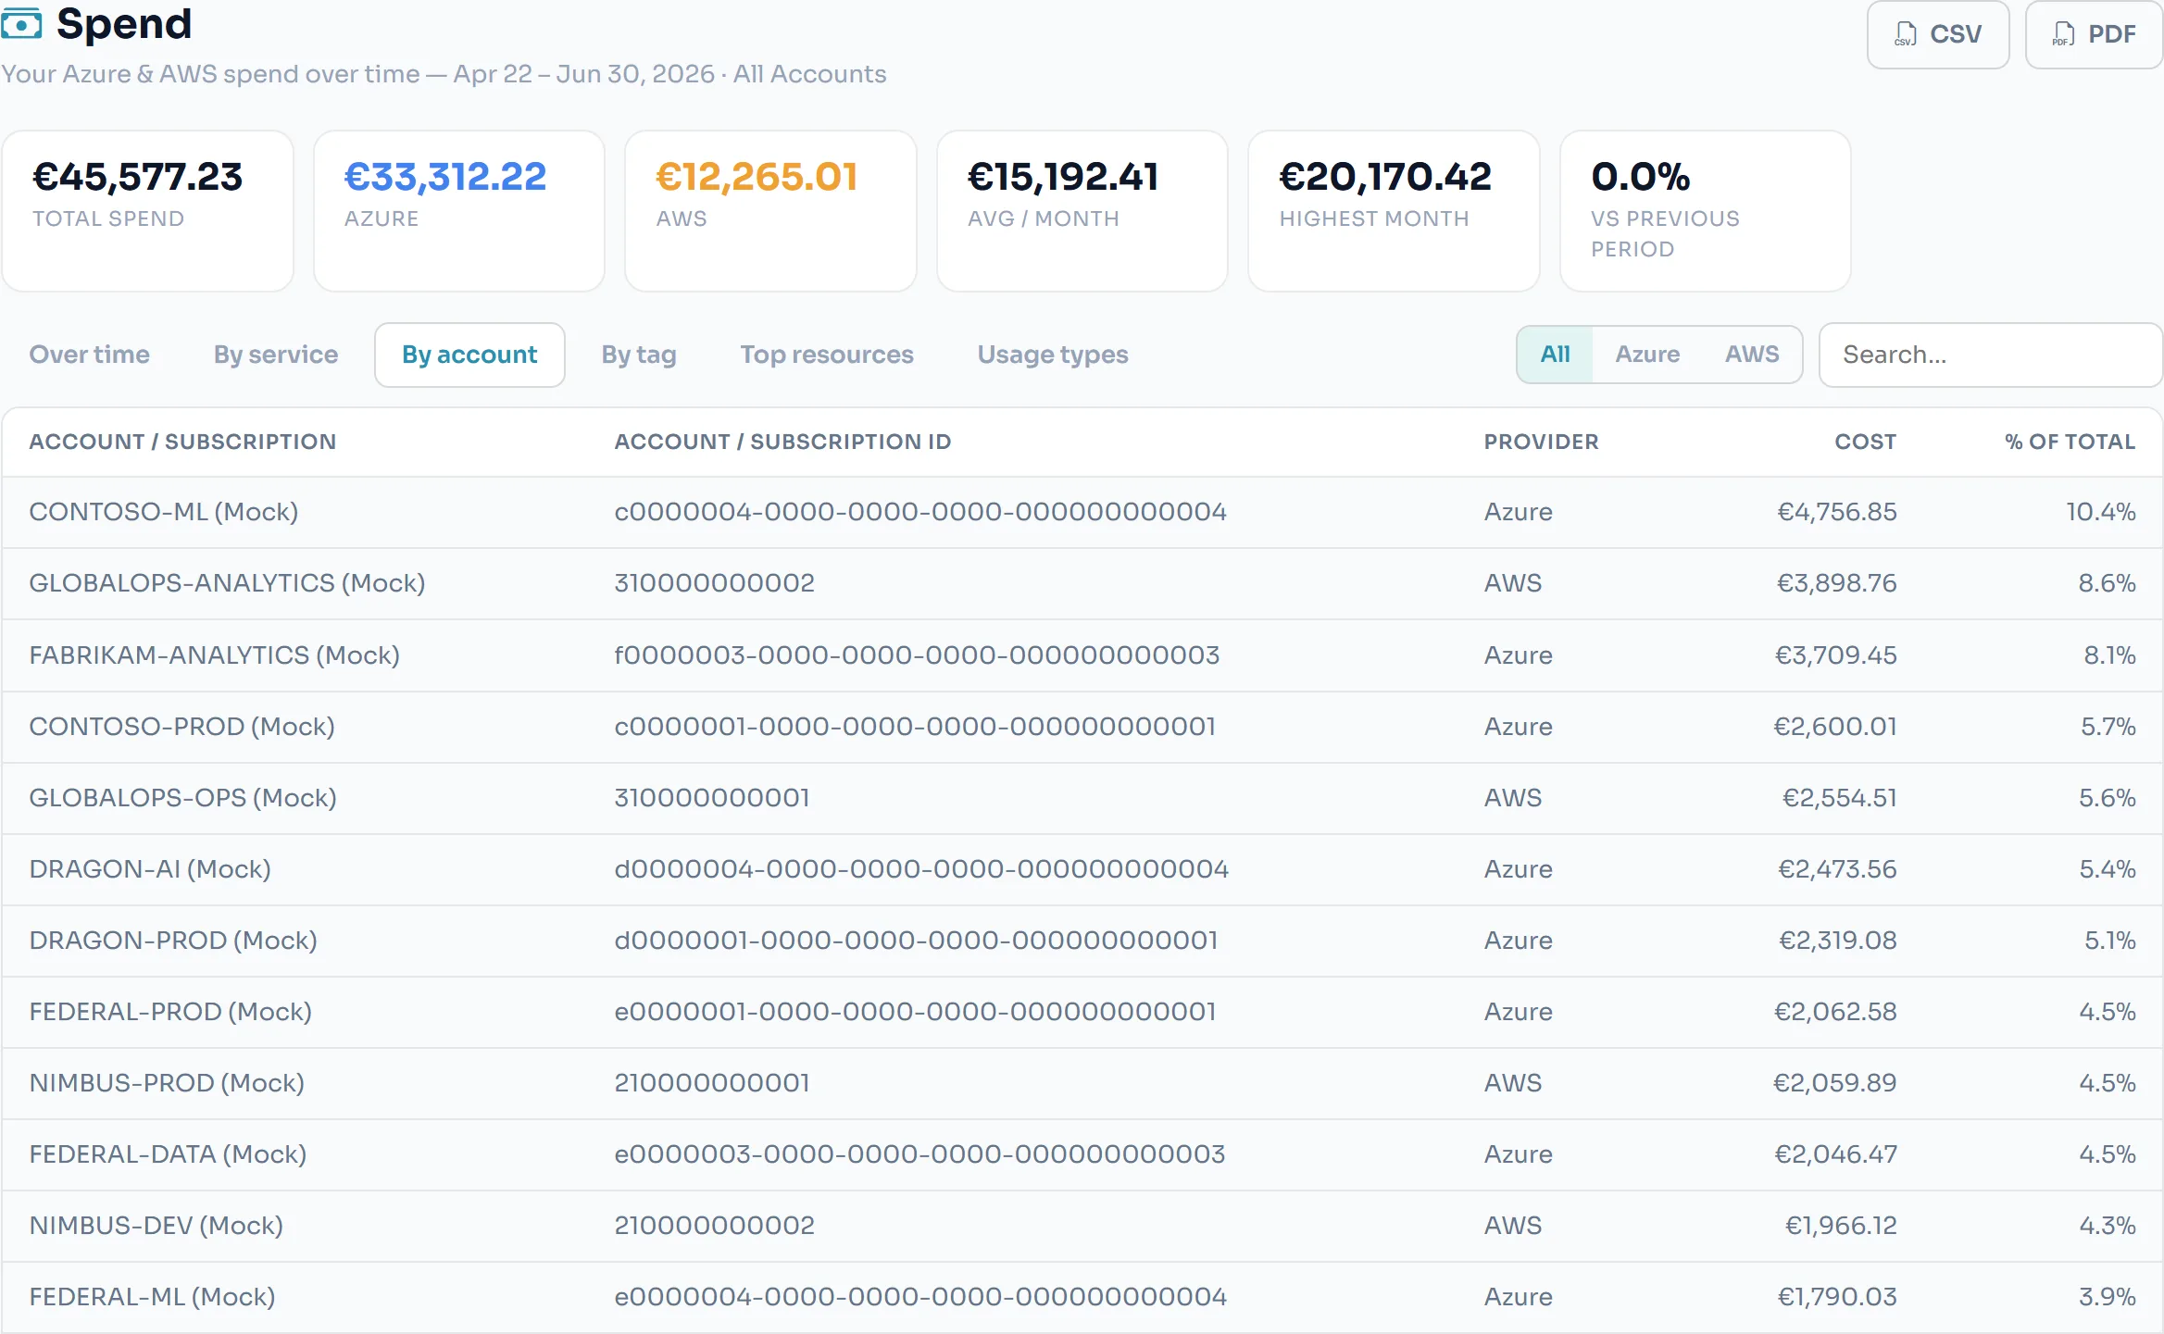Select the All provider filter
Viewport: 2164px width, 1334px height.
click(1555, 355)
